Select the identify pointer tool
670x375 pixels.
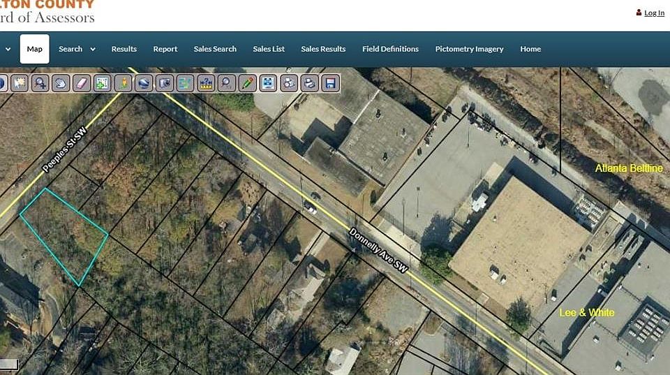[20, 83]
